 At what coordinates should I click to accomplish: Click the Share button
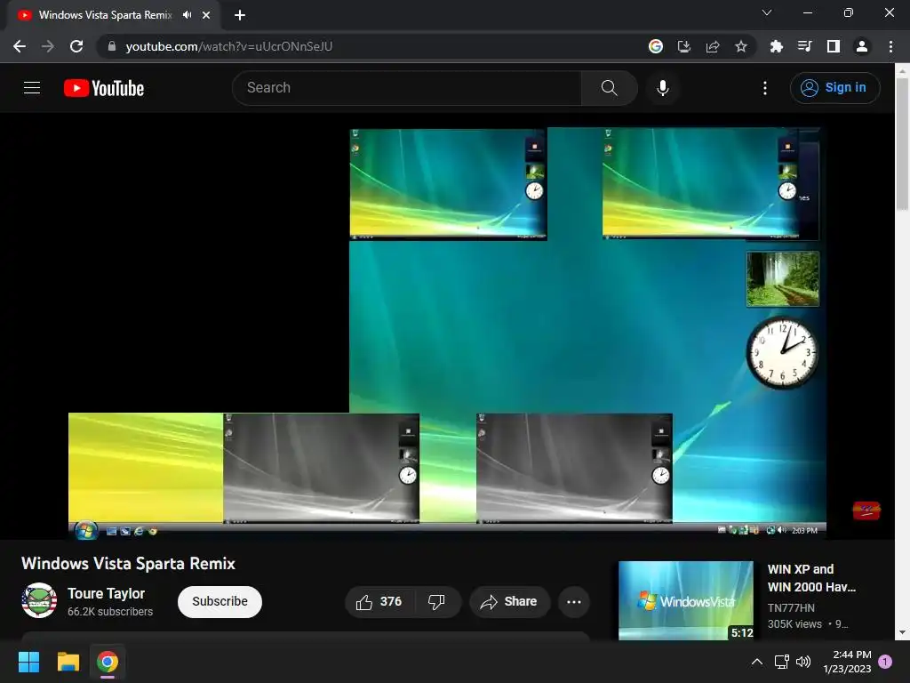point(509,602)
